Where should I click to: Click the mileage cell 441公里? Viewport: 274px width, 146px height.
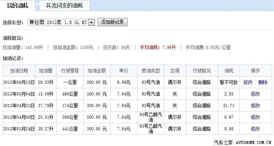coord(70,129)
